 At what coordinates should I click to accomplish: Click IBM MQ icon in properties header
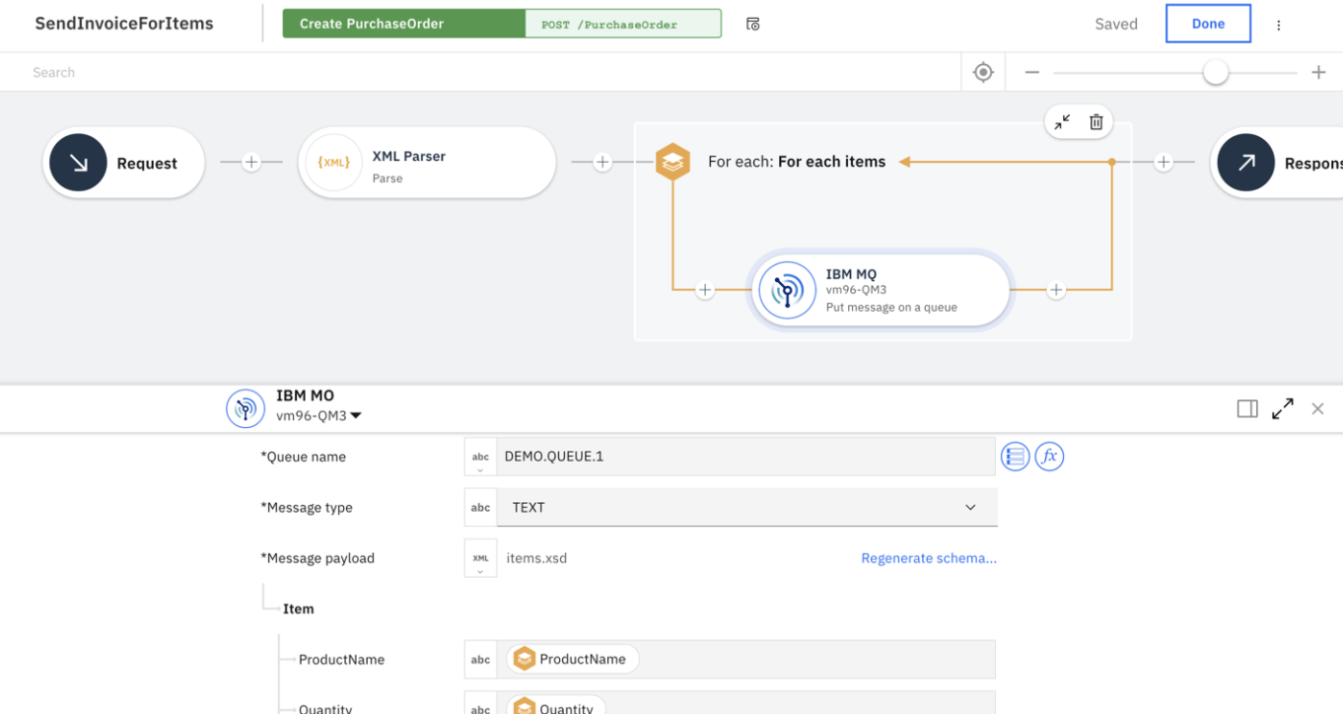246,408
